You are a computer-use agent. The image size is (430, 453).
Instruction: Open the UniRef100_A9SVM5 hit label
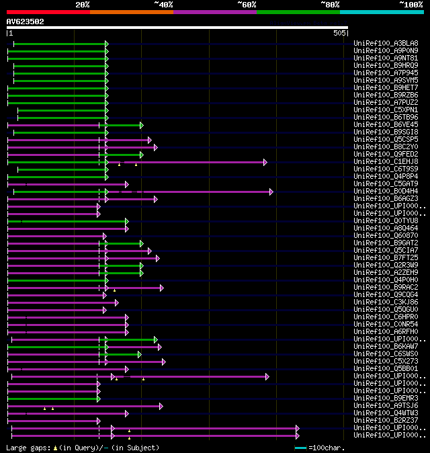click(x=386, y=80)
